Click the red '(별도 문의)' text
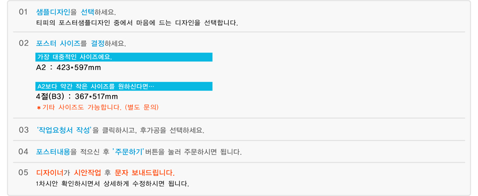478x196 pixels. 142,108
